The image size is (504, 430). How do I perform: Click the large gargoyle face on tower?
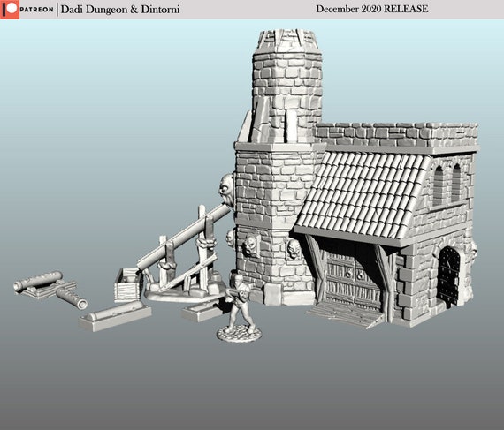[227, 189]
